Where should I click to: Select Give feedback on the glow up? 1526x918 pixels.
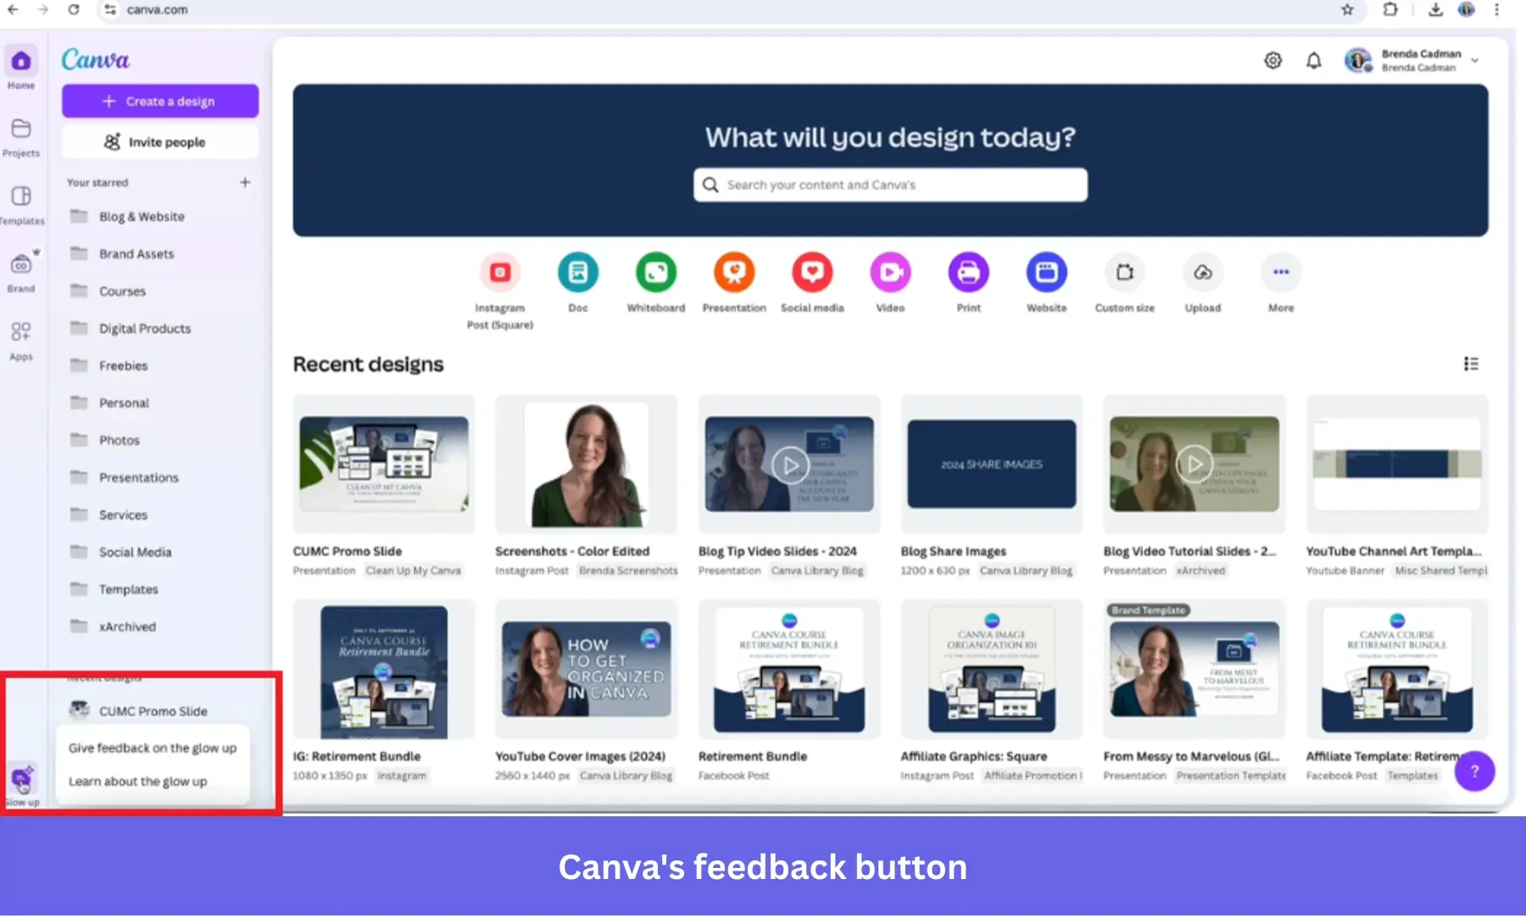pos(153,748)
